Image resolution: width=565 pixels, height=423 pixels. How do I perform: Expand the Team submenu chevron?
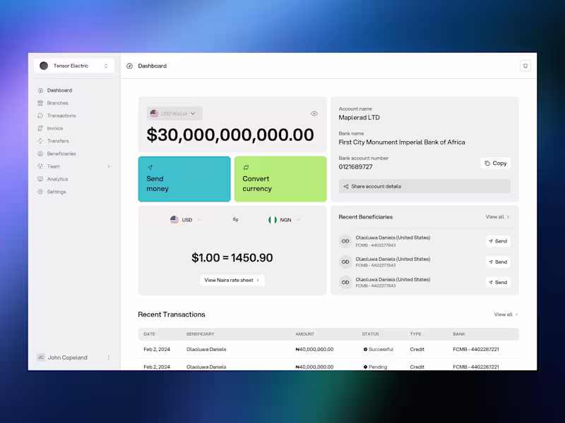click(109, 166)
